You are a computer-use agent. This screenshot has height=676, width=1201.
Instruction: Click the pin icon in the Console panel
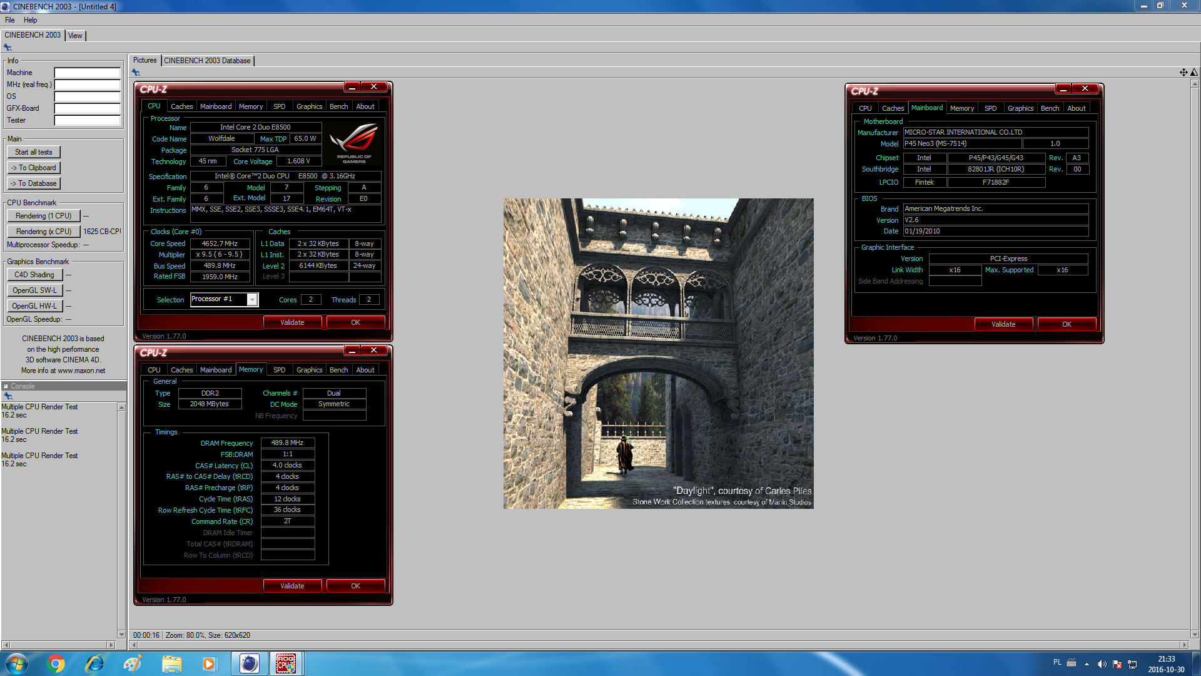[8, 396]
